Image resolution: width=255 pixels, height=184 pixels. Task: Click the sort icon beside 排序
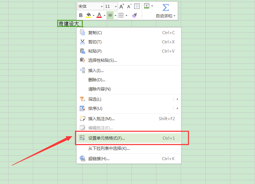[82, 109]
